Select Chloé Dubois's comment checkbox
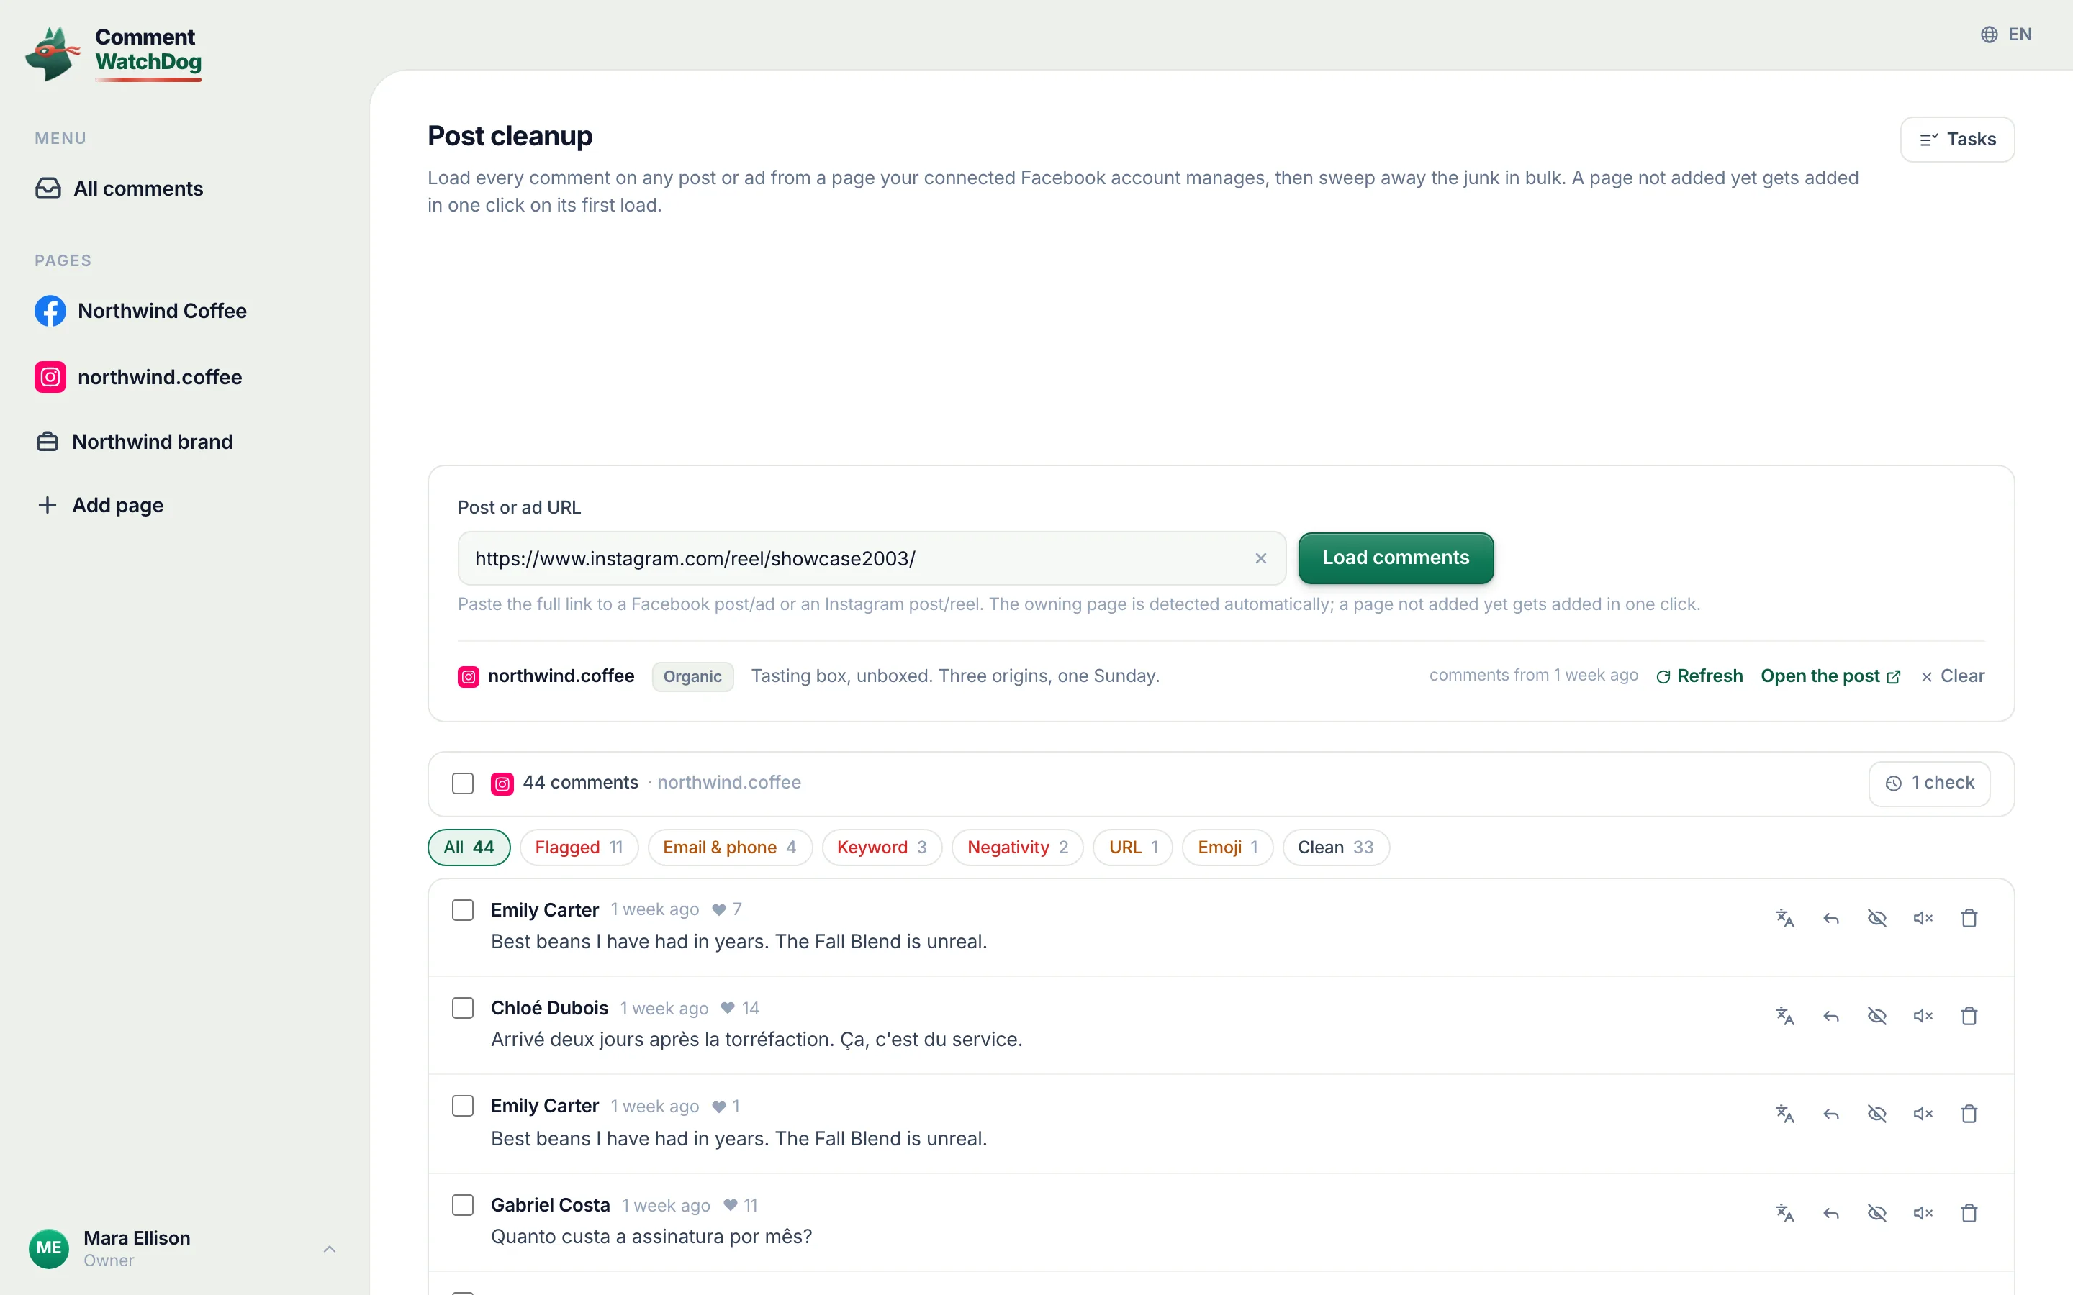The image size is (2073, 1295). pyautogui.click(x=463, y=1007)
